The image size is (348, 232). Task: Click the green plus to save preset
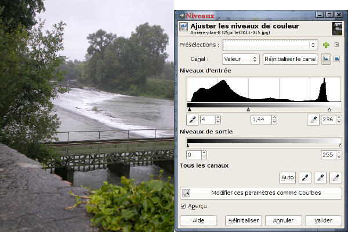[x=326, y=45]
